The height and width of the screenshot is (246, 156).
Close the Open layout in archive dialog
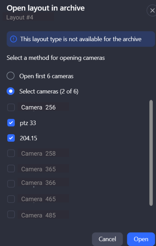point(152,11)
